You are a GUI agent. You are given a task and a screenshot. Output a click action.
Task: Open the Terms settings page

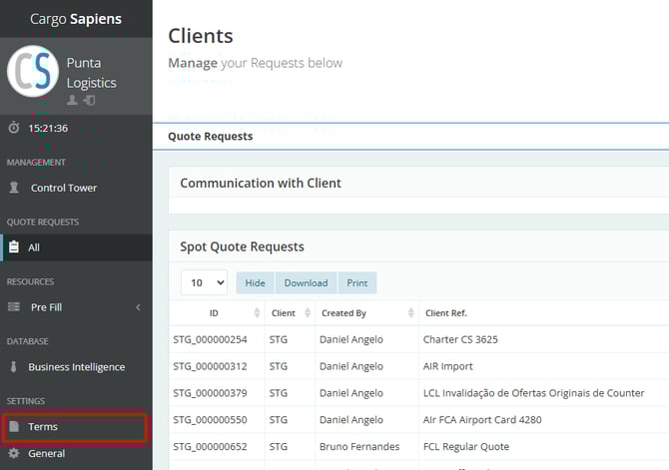click(x=43, y=427)
